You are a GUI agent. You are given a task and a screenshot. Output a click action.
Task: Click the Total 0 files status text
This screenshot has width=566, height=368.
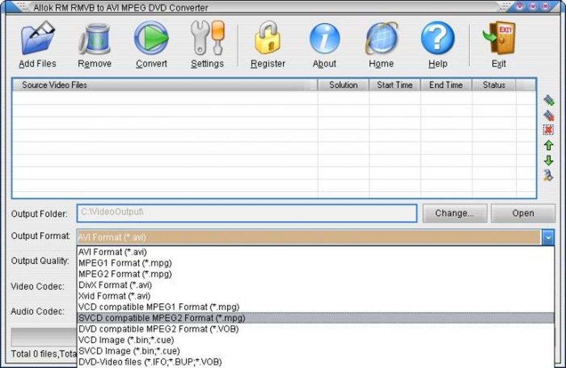[x=44, y=354]
